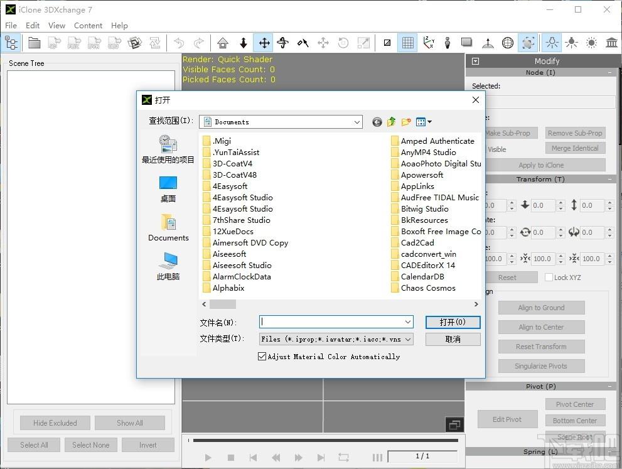622x469 pixels.
Task: Create new folder icon in open dialog
Action: 406,122
